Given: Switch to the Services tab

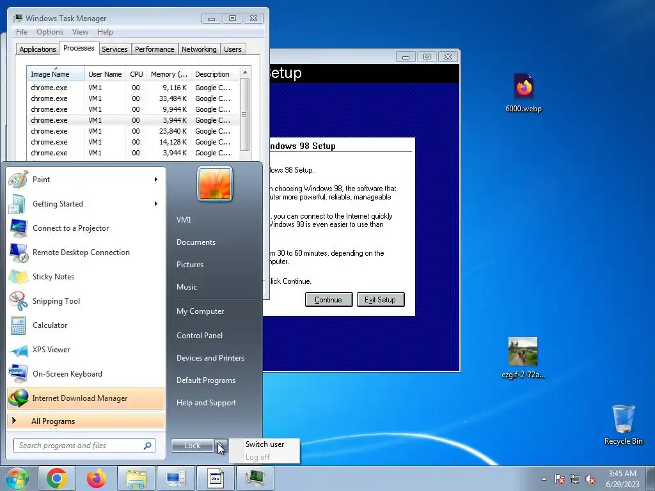Looking at the screenshot, I should click(x=114, y=49).
